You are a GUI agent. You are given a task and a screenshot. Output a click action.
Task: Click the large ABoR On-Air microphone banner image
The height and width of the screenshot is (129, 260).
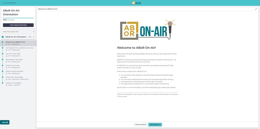(148, 29)
